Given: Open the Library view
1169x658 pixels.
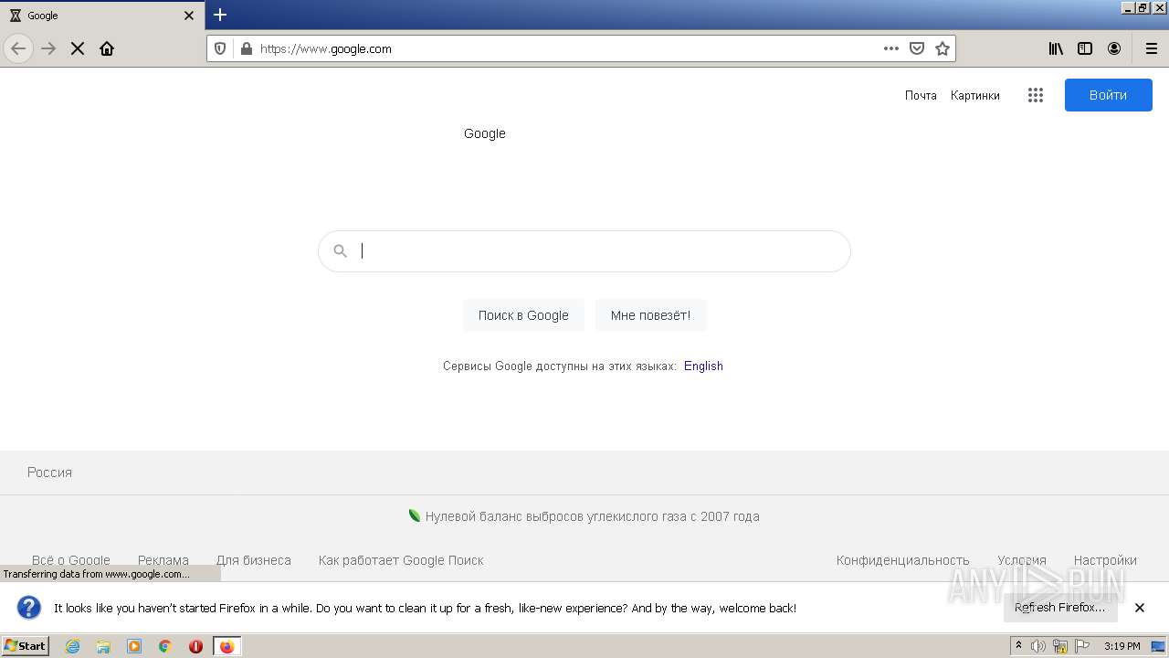Looking at the screenshot, I should pyautogui.click(x=1056, y=48).
